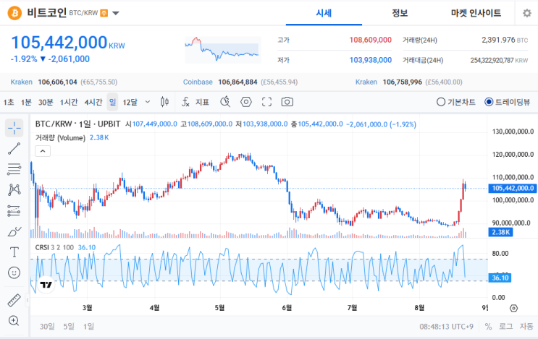Open time axis settings icon
Viewport: 538px width, 339px height.
513,308
